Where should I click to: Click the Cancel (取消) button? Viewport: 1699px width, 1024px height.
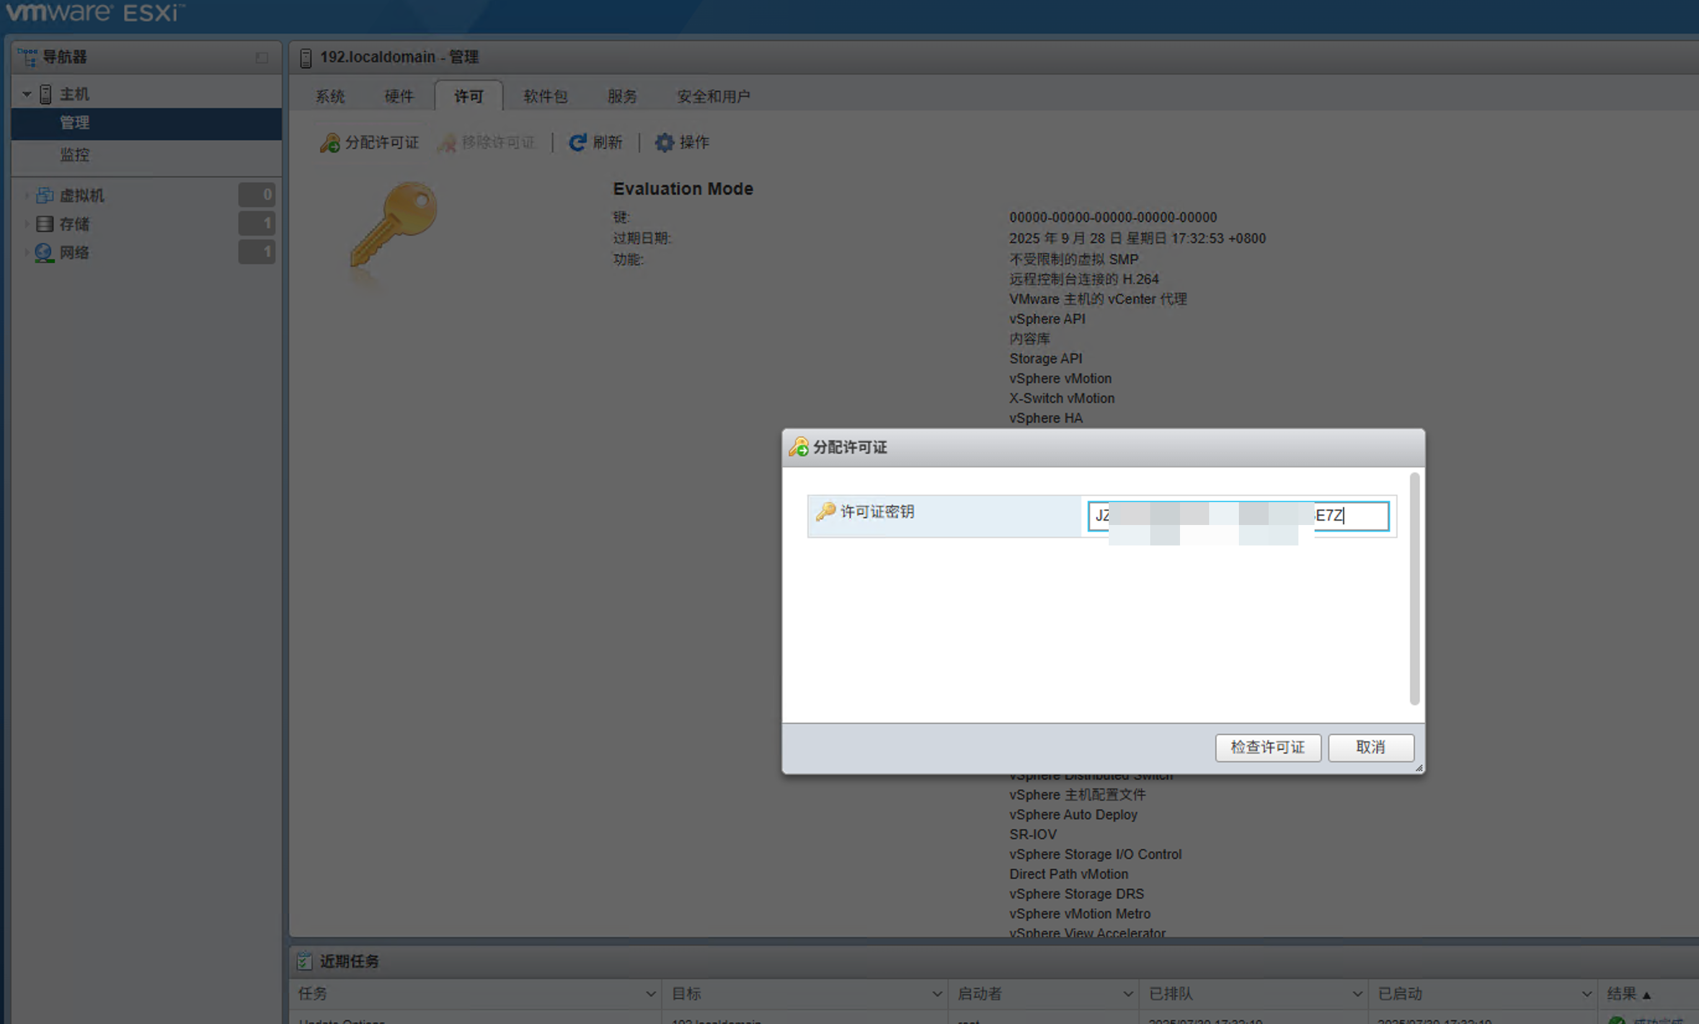[1370, 748]
